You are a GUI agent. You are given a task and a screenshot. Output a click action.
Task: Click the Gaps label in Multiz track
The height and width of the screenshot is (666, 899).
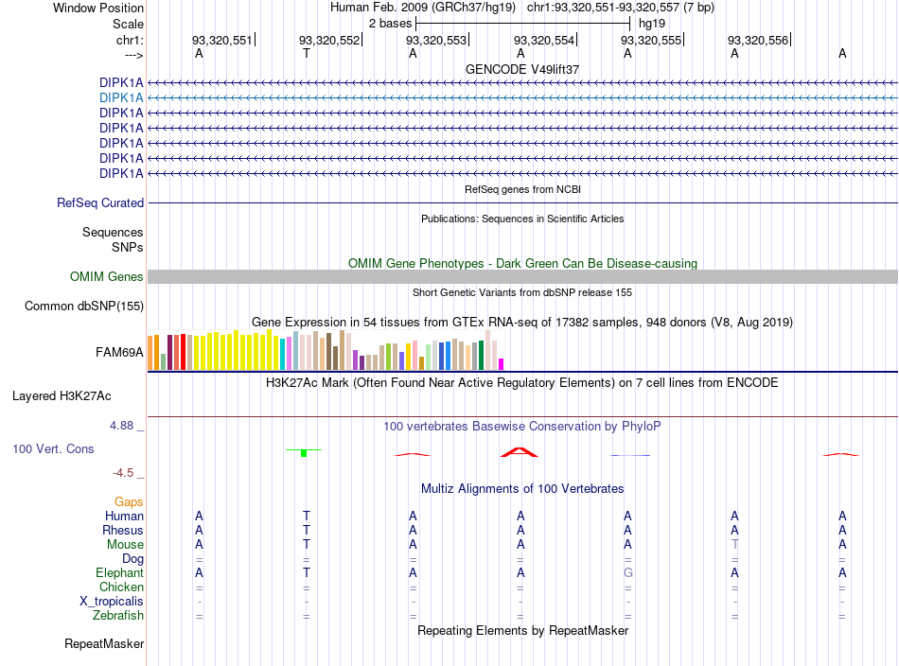pyautogui.click(x=129, y=502)
